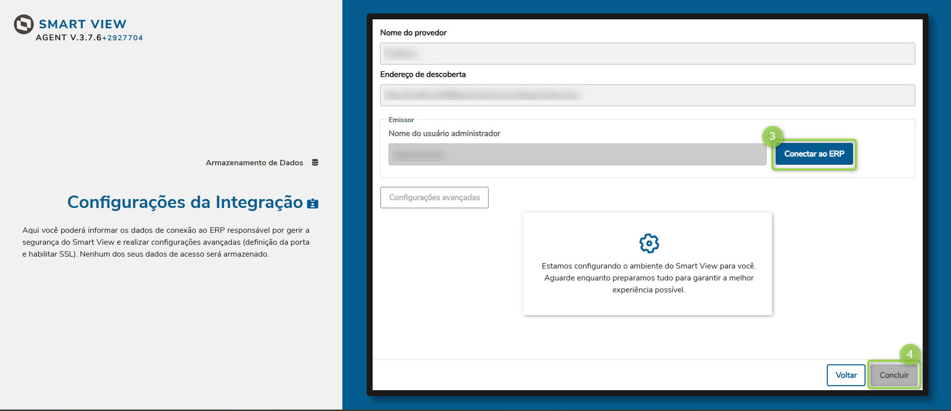Focus the Endereço de descoberta field
951x411 pixels.
647,95
